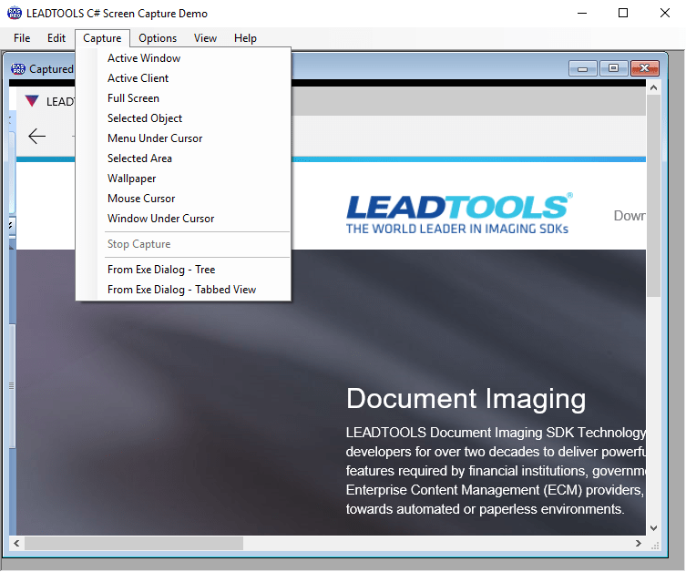Screen dimensions: 686x572
Task: Click the LEADTOOLS logo in captured page
Action: click(459, 213)
